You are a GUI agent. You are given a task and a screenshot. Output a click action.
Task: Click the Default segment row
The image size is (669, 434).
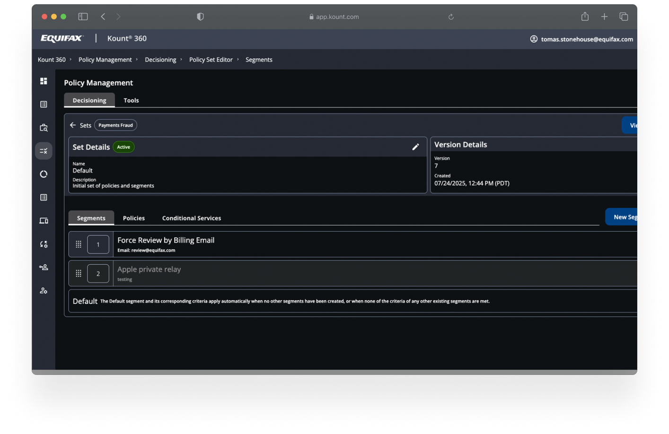[352, 301]
